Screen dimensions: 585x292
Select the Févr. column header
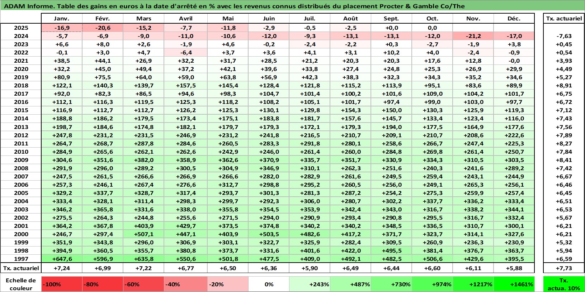pos(103,19)
